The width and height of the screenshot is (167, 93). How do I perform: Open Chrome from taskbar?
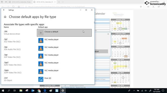click(x=39, y=91)
